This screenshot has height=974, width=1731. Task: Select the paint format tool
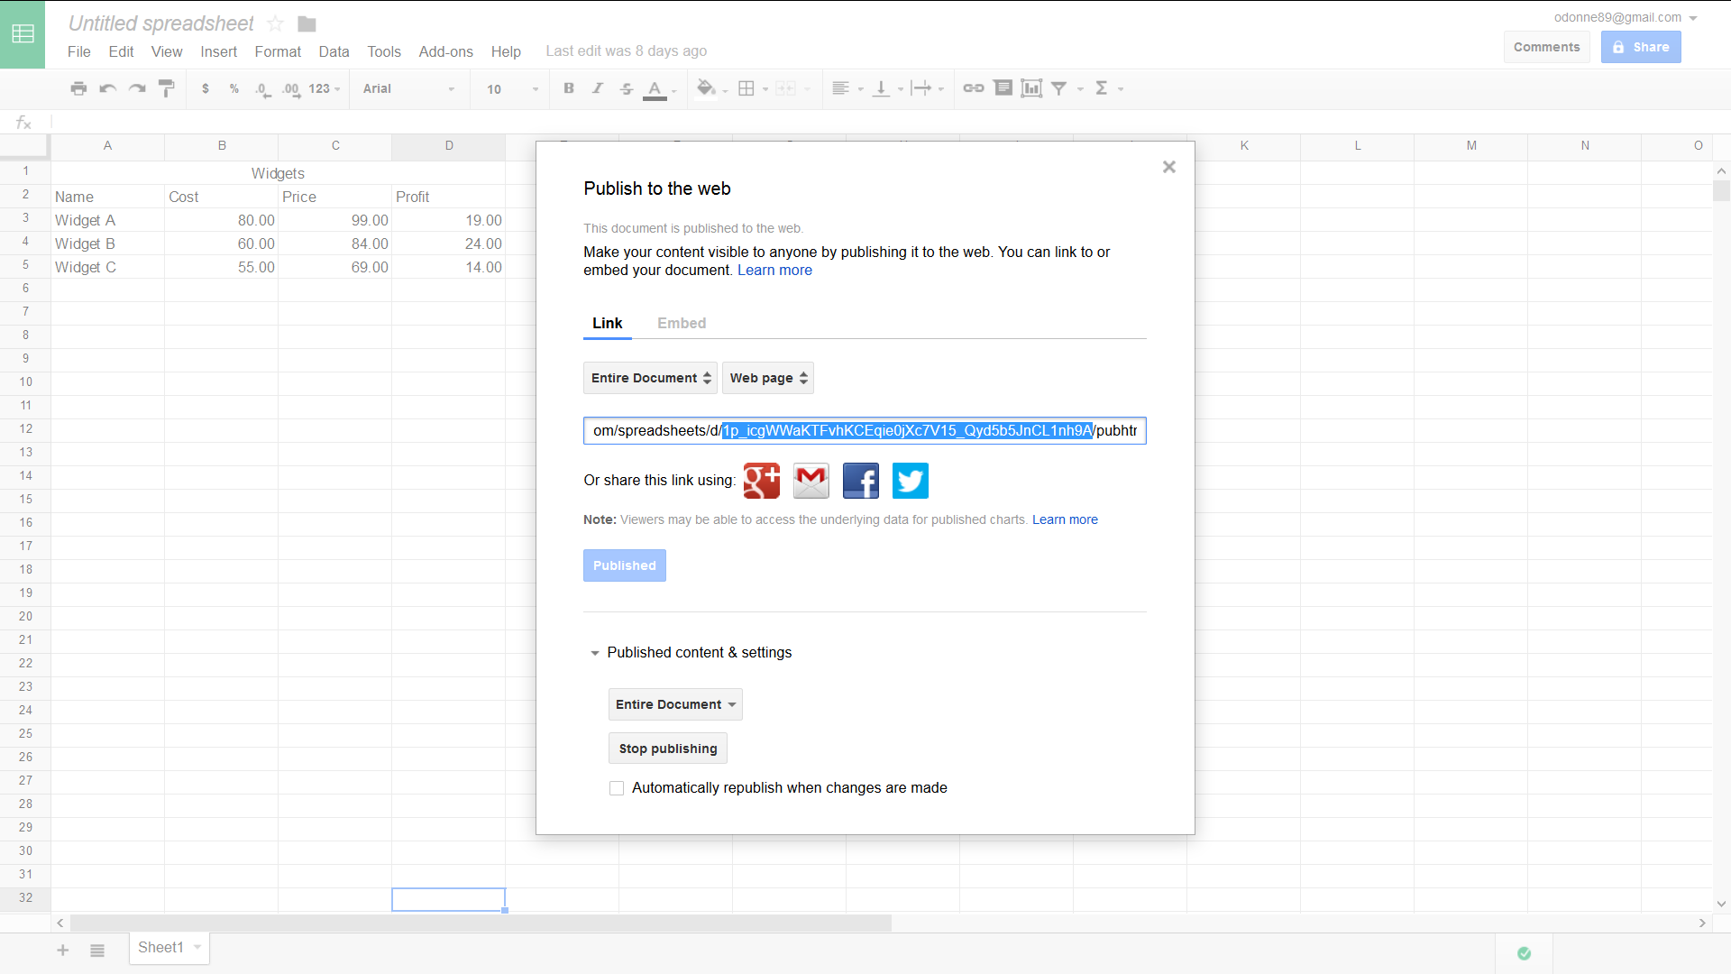tap(167, 88)
